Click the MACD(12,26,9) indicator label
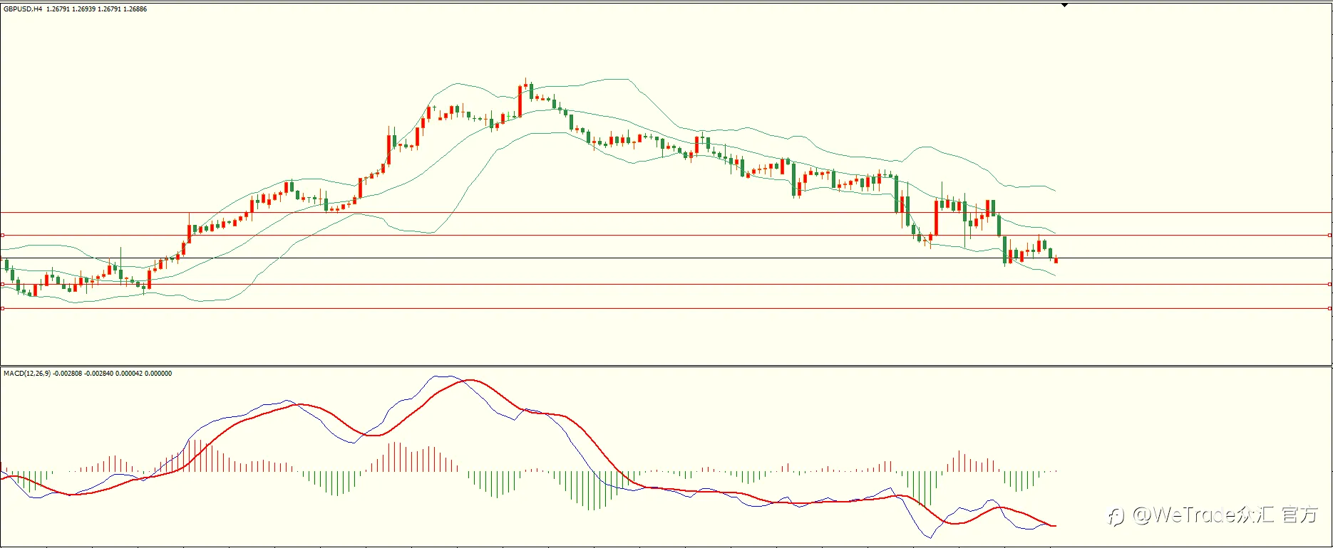The width and height of the screenshot is (1333, 548). tap(27, 374)
